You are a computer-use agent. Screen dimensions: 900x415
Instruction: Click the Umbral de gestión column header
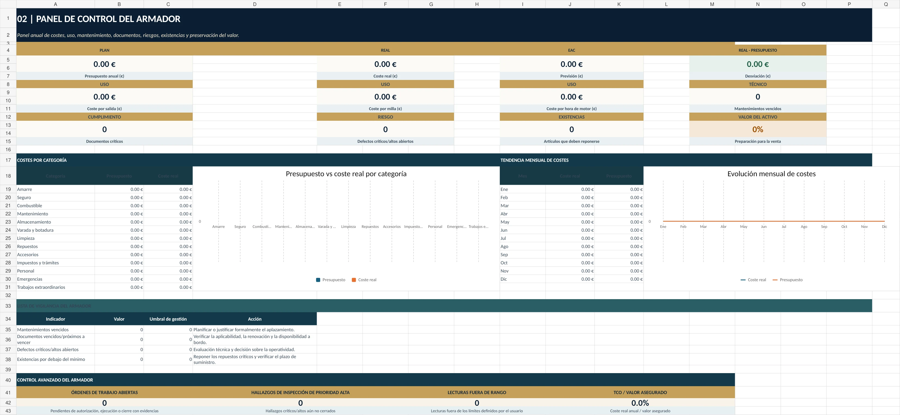168,319
